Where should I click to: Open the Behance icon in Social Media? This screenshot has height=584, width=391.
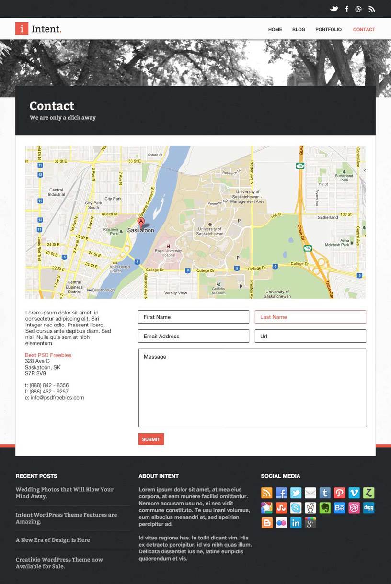[x=339, y=508]
